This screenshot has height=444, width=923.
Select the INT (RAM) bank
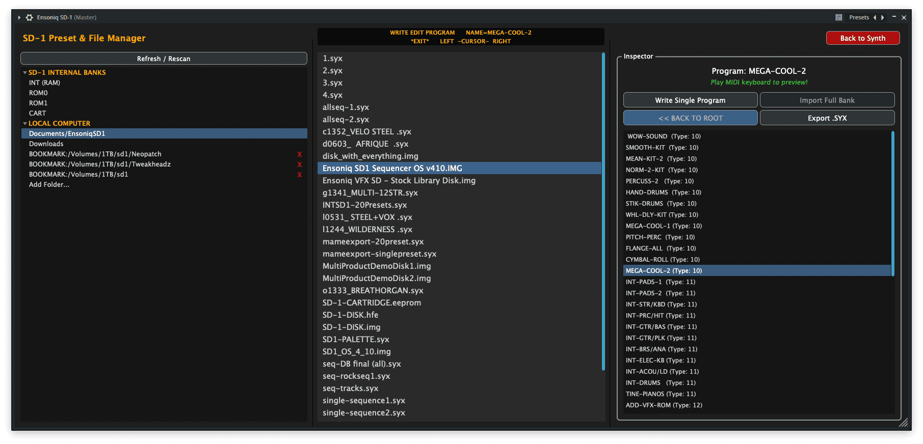point(164,83)
